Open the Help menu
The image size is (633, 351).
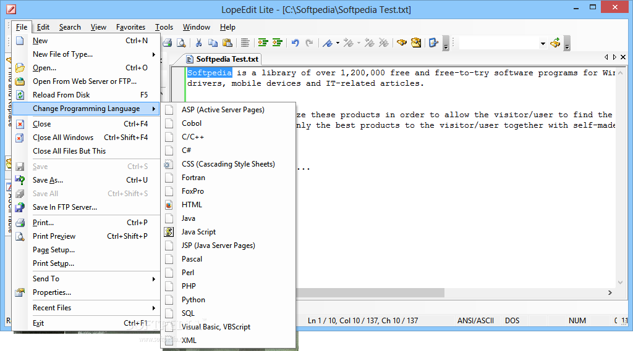click(227, 27)
